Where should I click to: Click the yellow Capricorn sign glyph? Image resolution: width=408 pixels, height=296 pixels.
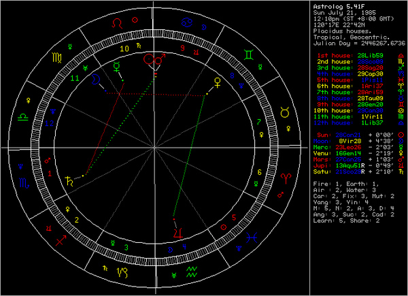click(x=122, y=273)
